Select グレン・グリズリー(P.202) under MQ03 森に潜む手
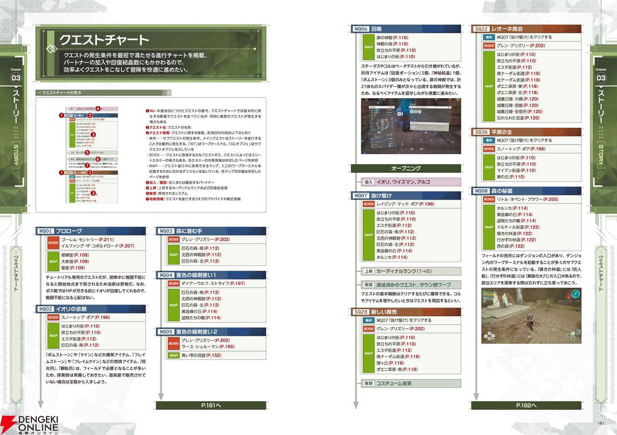Screen dimensions: 617x435 205,239
